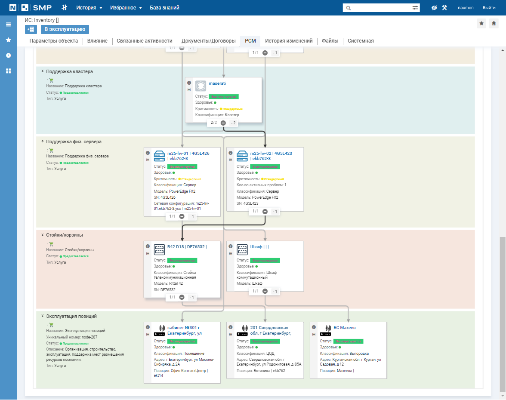
Task: Open the maserati cluster link
Action: (217, 83)
